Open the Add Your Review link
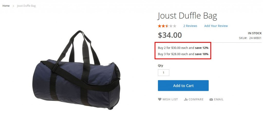 pyautogui.click(x=216, y=26)
